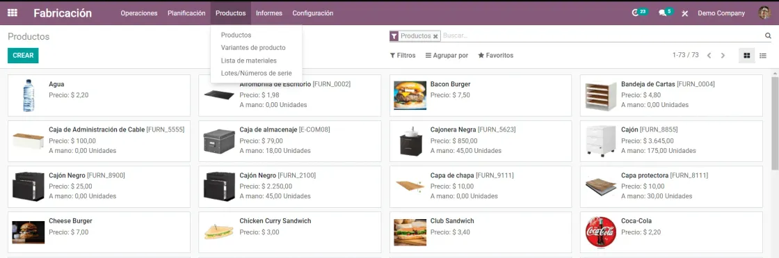
Task: Collapse the Productos top menu
Action: tap(230, 13)
